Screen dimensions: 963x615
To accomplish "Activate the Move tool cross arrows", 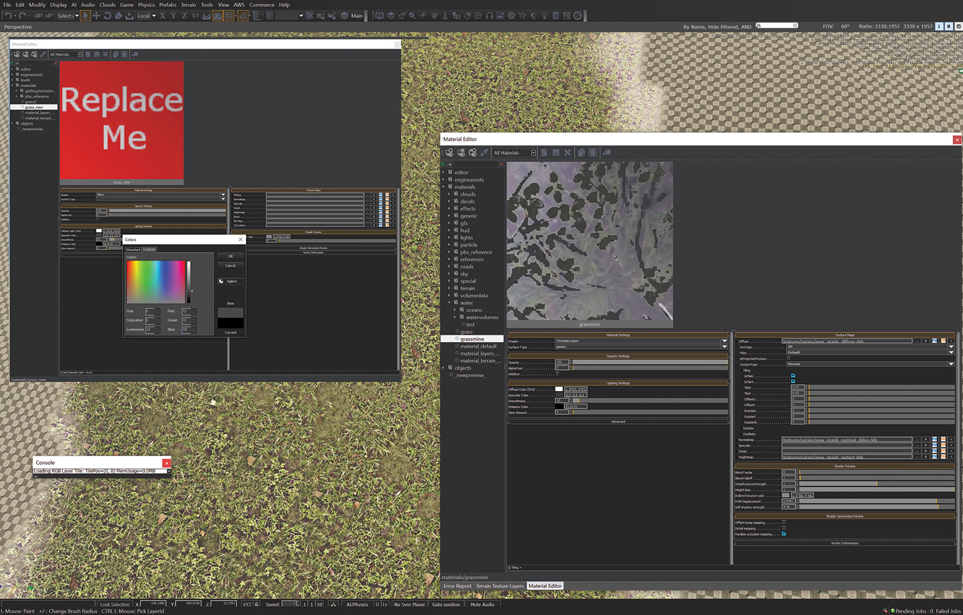I will click(96, 15).
